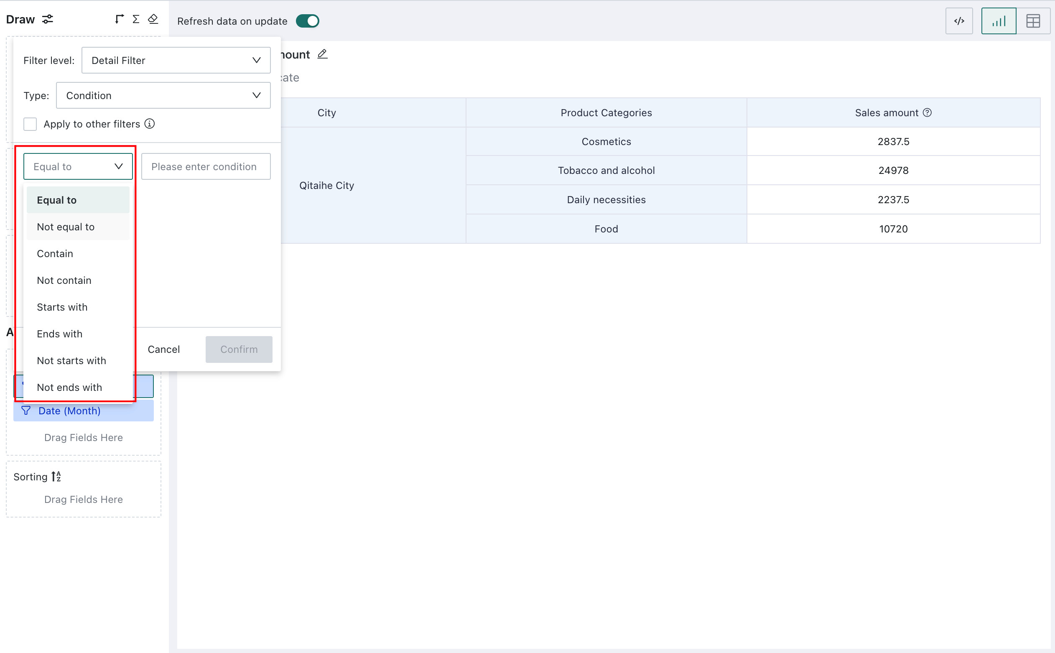The image size is (1055, 653).
Task: Click the edit pencil icon beside title
Action: [x=322, y=54]
